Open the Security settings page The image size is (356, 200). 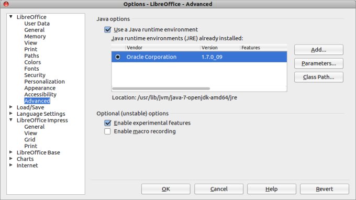point(35,75)
